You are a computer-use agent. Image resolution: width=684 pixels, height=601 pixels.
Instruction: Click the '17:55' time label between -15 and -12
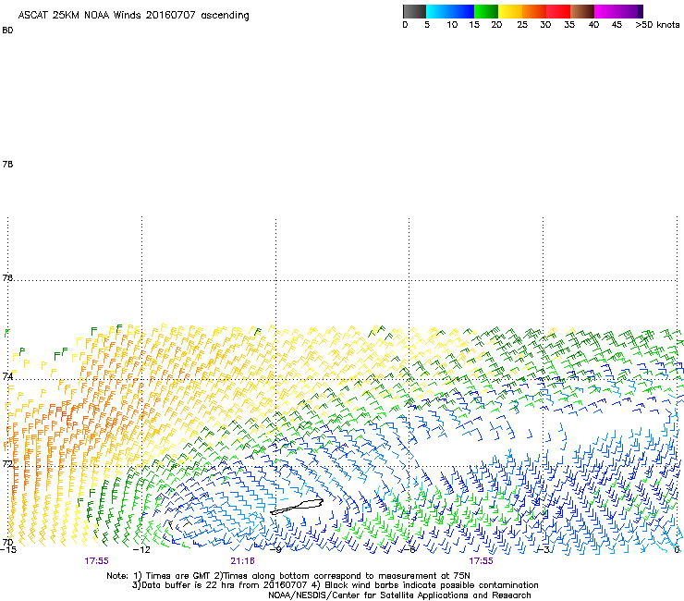click(x=96, y=561)
